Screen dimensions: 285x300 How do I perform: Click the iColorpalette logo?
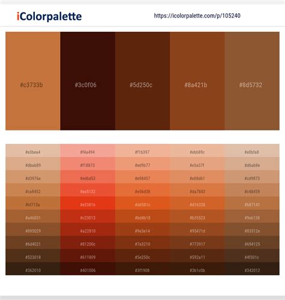(49, 16)
